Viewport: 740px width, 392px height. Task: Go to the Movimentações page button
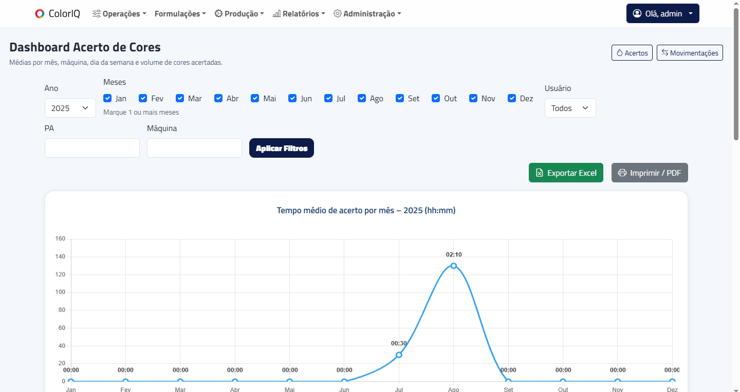click(690, 53)
